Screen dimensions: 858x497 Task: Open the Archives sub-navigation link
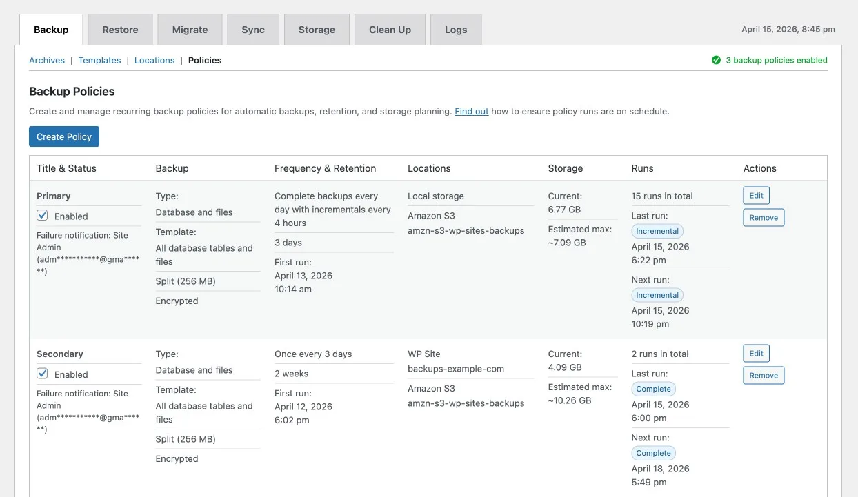click(x=47, y=60)
